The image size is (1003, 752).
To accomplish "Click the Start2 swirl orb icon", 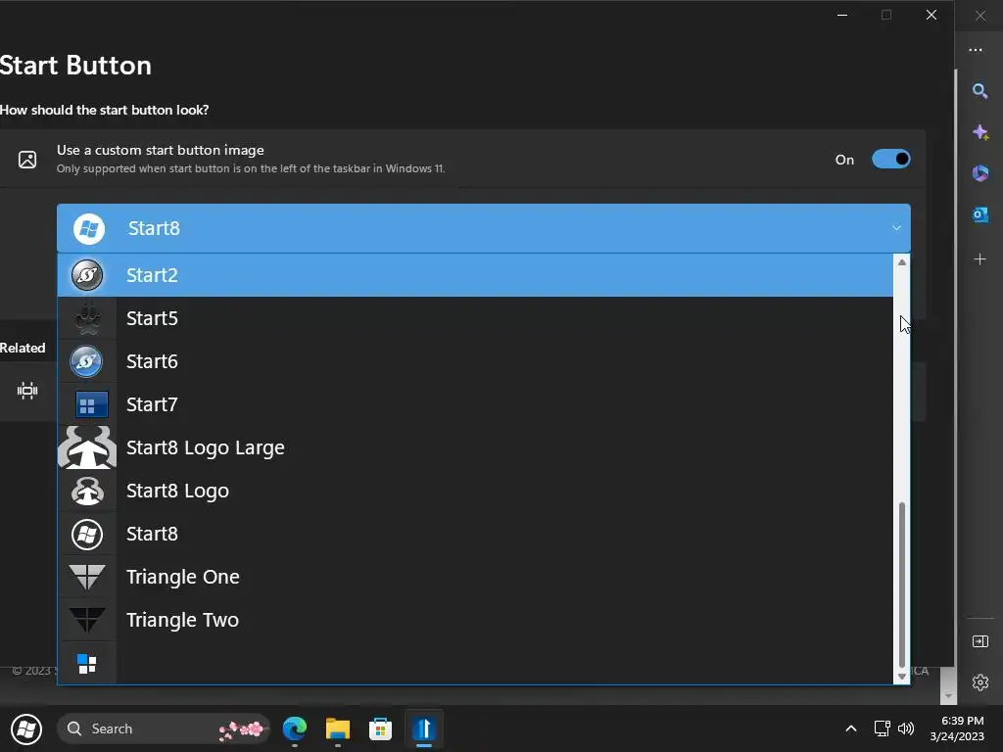I will coord(87,275).
